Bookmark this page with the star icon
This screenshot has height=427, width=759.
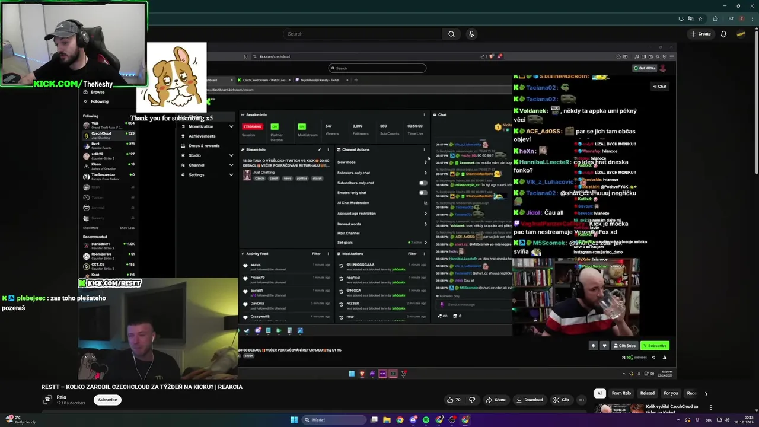click(700, 19)
